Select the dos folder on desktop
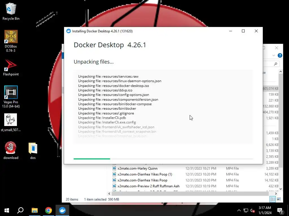Screen dimensions: 289x216 [33, 151]
